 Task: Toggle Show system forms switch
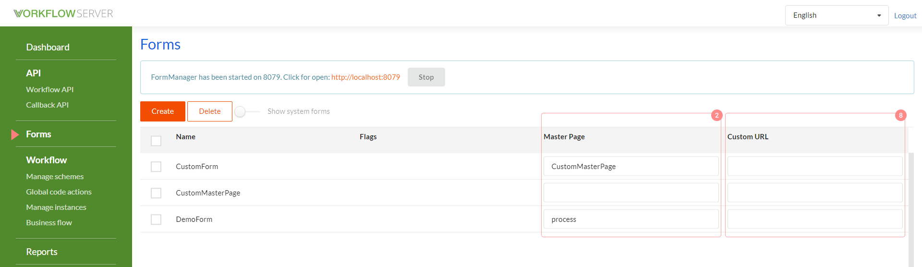click(246, 111)
